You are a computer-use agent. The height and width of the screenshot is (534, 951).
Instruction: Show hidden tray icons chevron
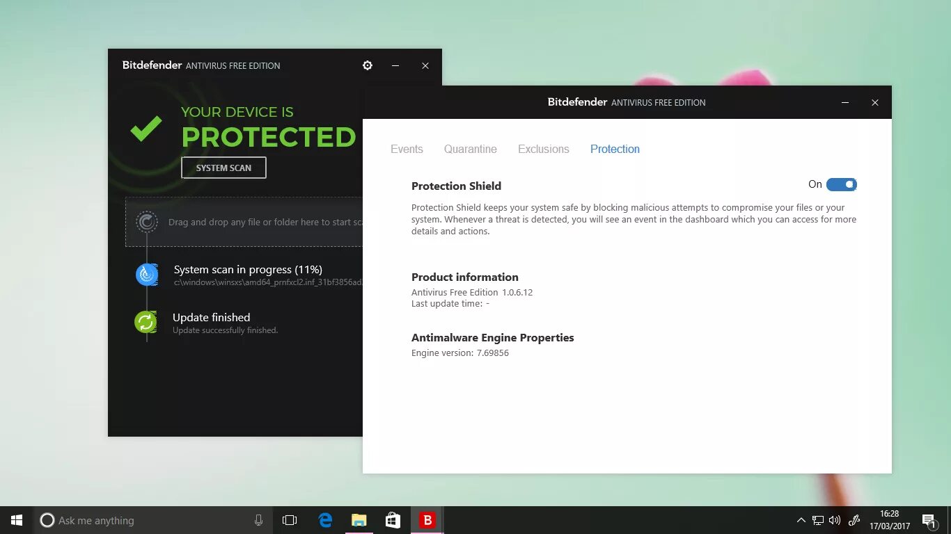801,520
